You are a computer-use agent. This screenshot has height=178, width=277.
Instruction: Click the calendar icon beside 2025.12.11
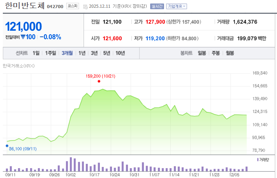coord(85,7)
